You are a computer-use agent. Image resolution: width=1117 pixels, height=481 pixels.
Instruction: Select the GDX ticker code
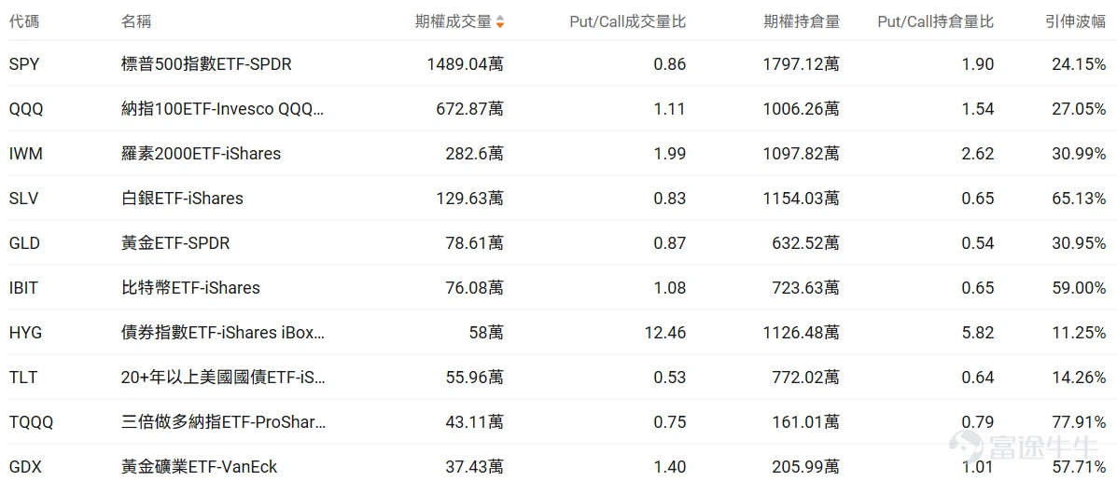click(24, 467)
